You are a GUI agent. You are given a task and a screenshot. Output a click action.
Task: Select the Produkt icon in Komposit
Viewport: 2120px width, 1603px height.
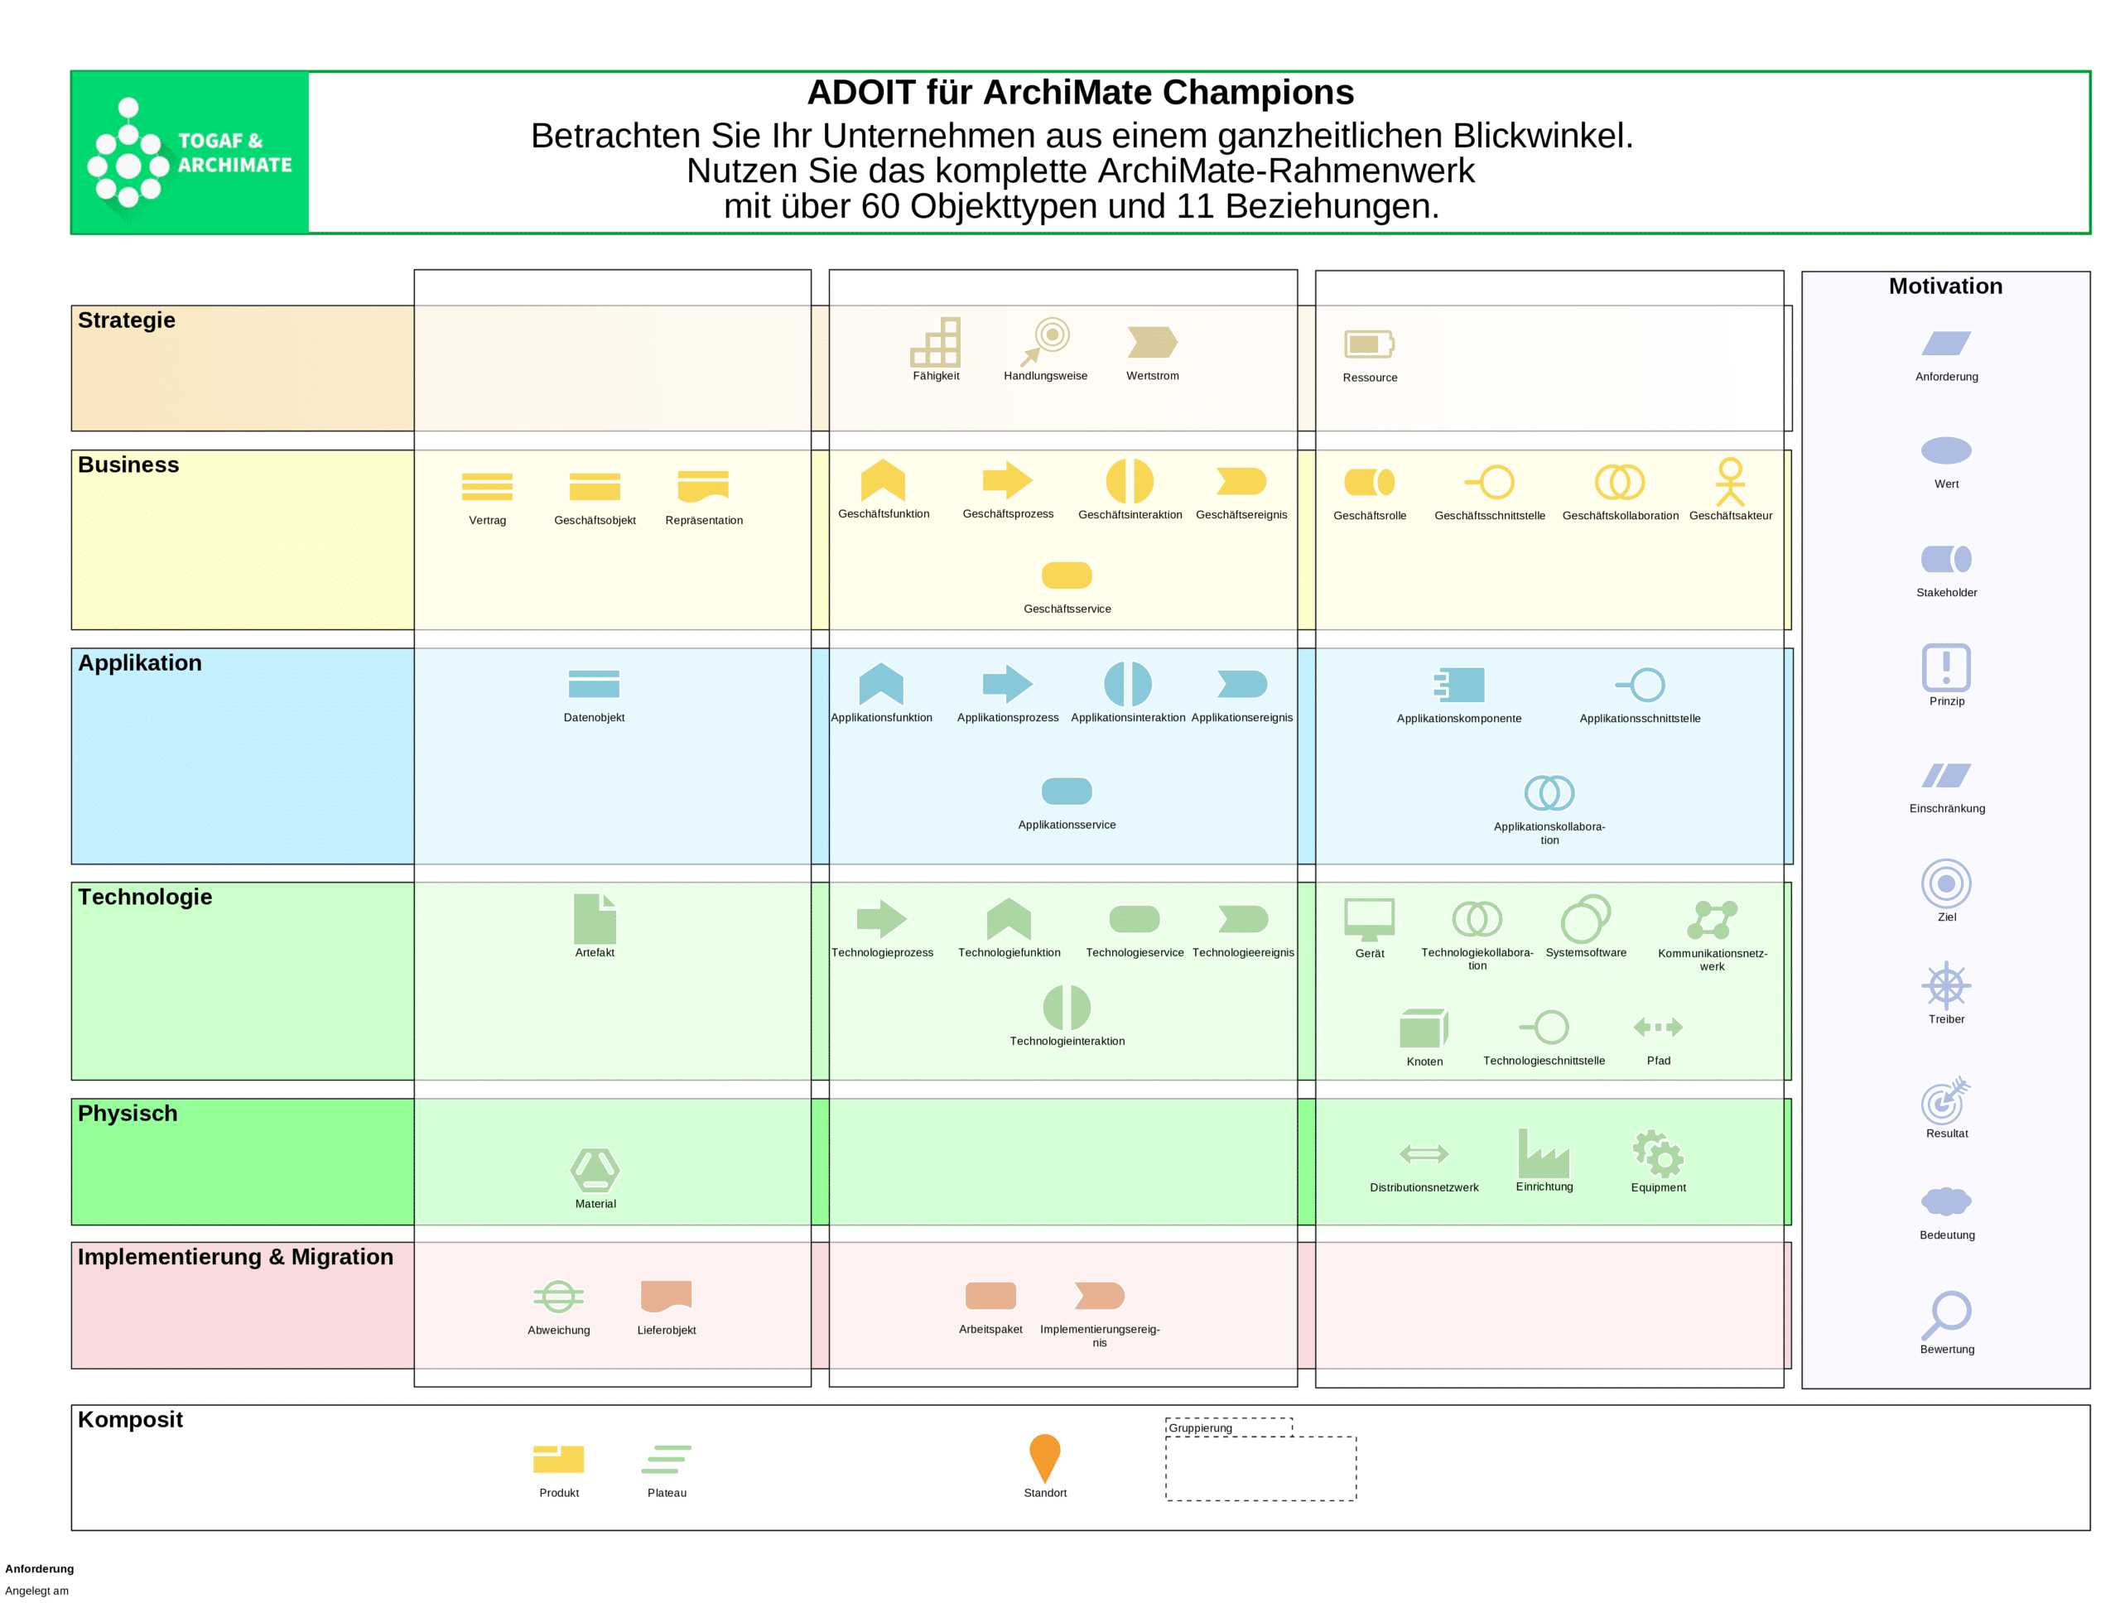pyautogui.click(x=559, y=1459)
